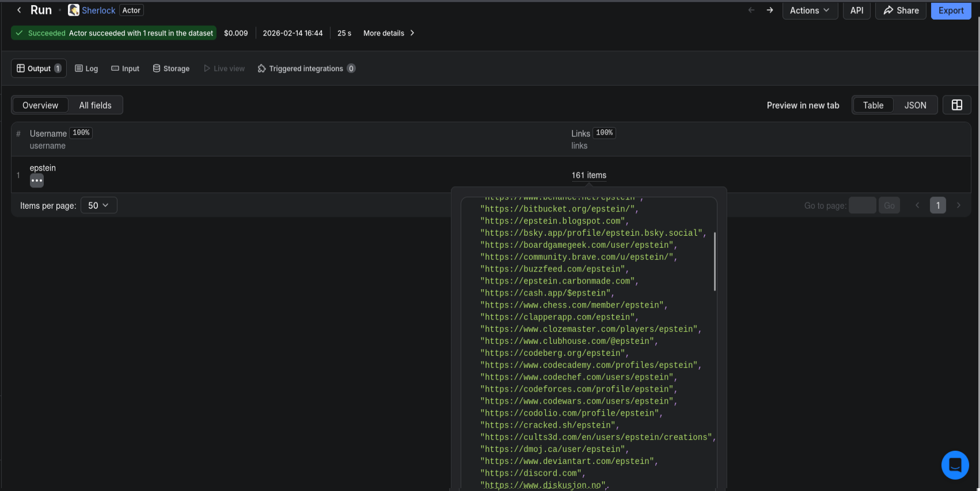Select the All fields view

pos(96,105)
